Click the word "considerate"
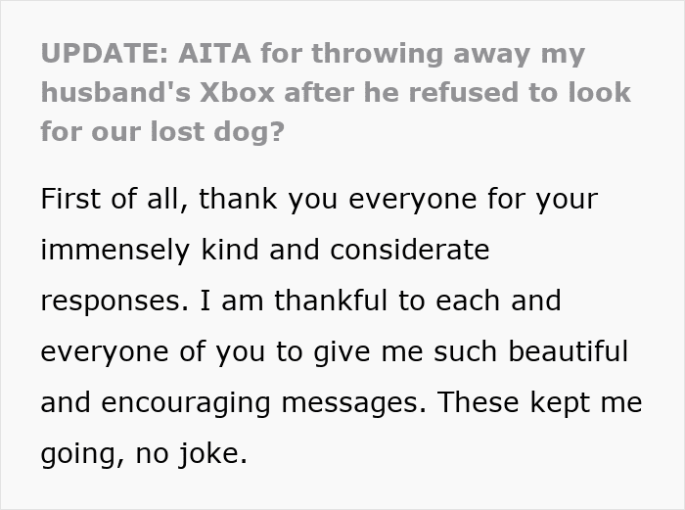 [410, 250]
